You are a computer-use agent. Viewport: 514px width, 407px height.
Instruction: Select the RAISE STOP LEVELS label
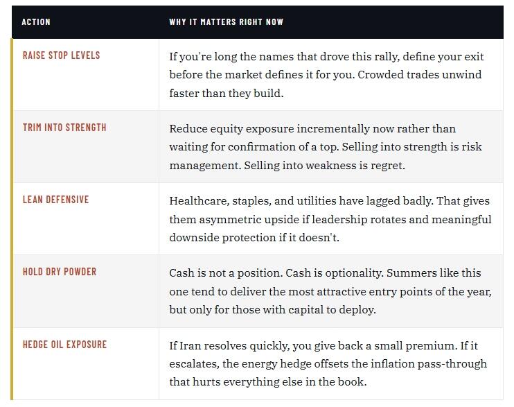61,55
